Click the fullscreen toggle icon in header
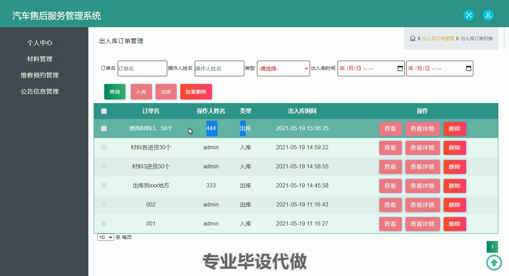The image size is (509, 276). click(469, 15)
